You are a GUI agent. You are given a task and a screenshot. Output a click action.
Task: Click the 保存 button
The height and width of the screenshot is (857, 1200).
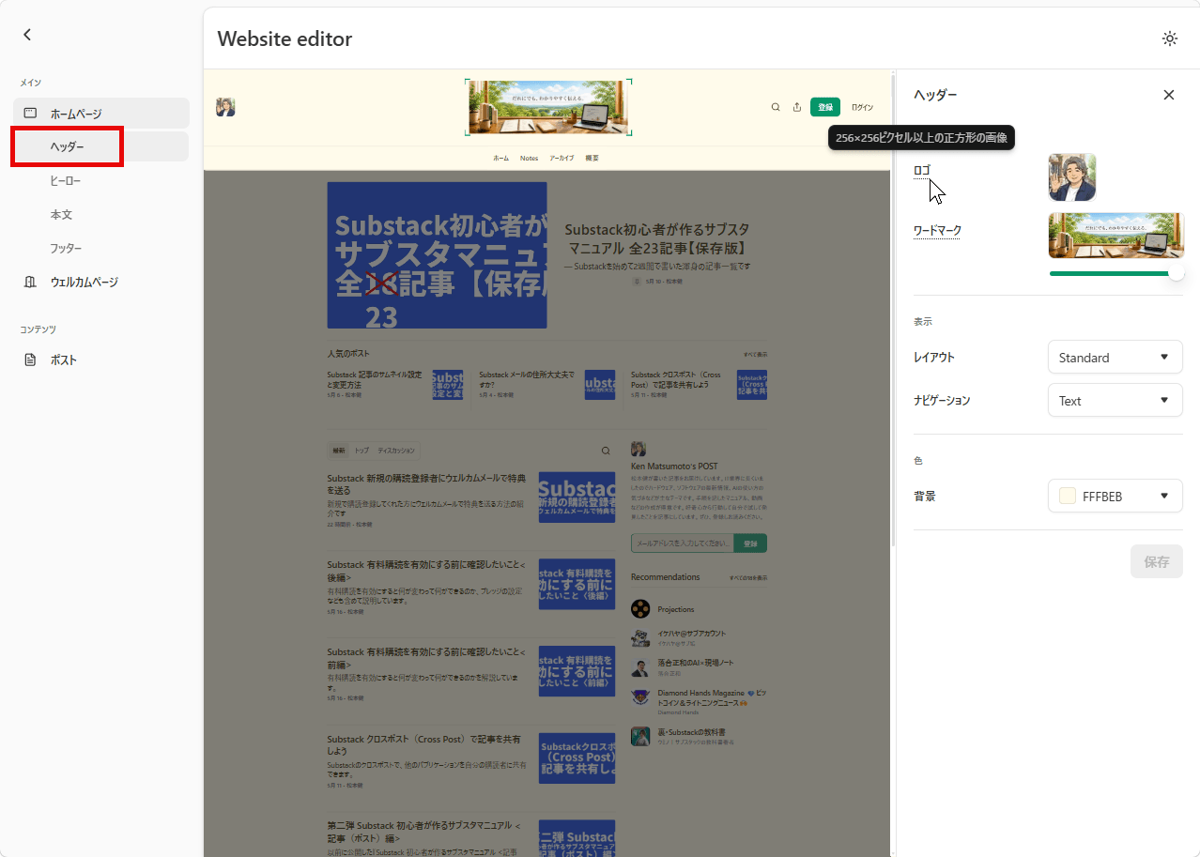(x=1157, y=561)
